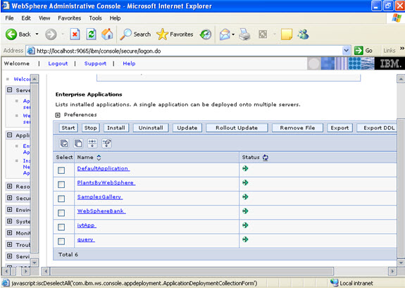
Task: Click the Rollout Update button
Action: click(237, 128)
